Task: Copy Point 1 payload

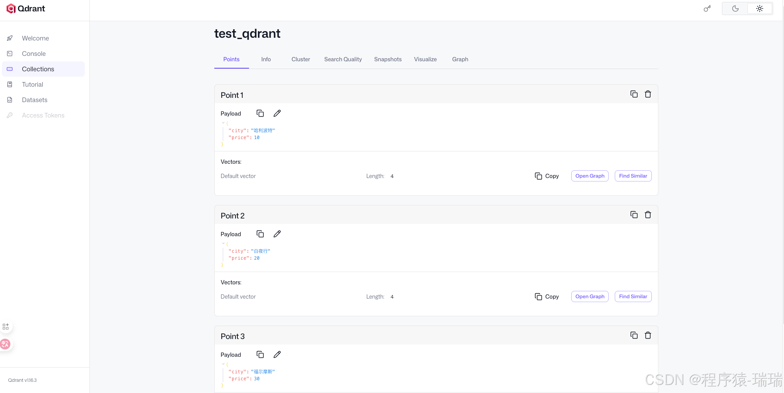Action: click(260, 113)
